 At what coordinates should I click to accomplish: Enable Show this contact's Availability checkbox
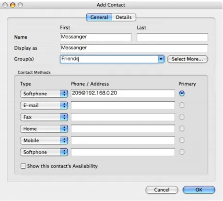tap(23, 166)
